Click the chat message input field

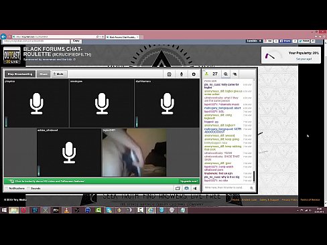click(x=226, y=188)
